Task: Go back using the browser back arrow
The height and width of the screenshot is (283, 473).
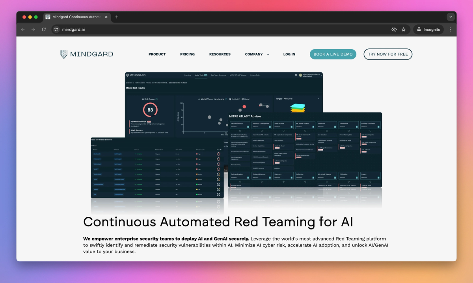Action: pyautogui.click(x=23, y=30)
